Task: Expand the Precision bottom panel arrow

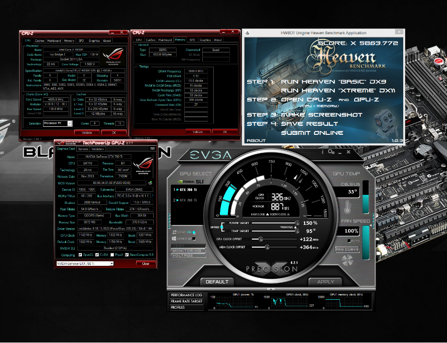Action: tap(271, 289)
